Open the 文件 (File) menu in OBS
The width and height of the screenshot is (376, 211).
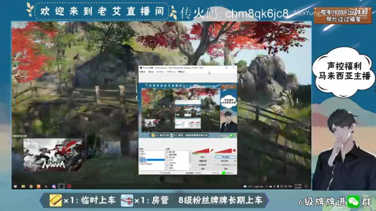click(x=142, y=72)
